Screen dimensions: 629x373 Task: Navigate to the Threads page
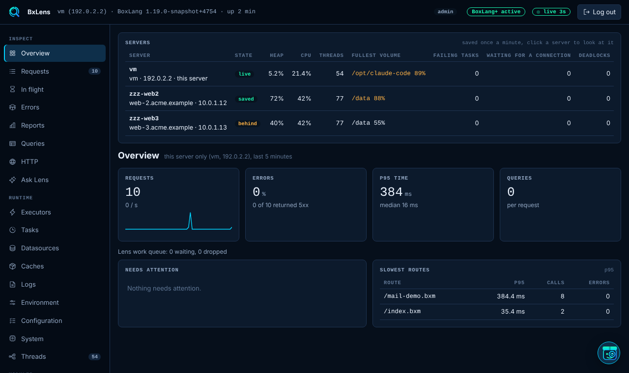coord(55,356)
